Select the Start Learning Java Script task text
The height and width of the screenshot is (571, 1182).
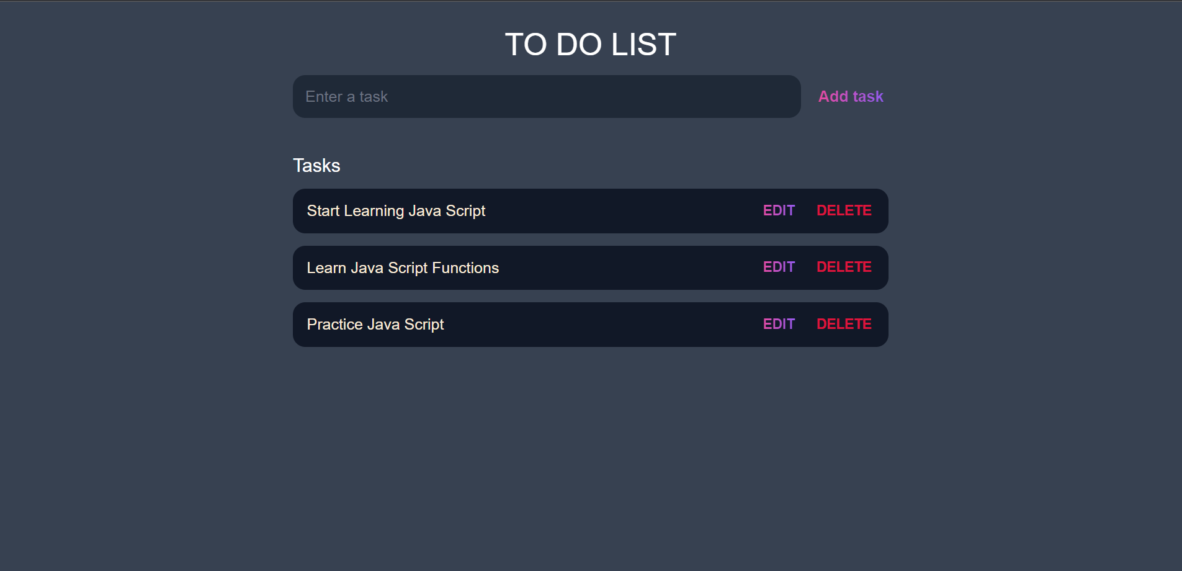(396, 210)
